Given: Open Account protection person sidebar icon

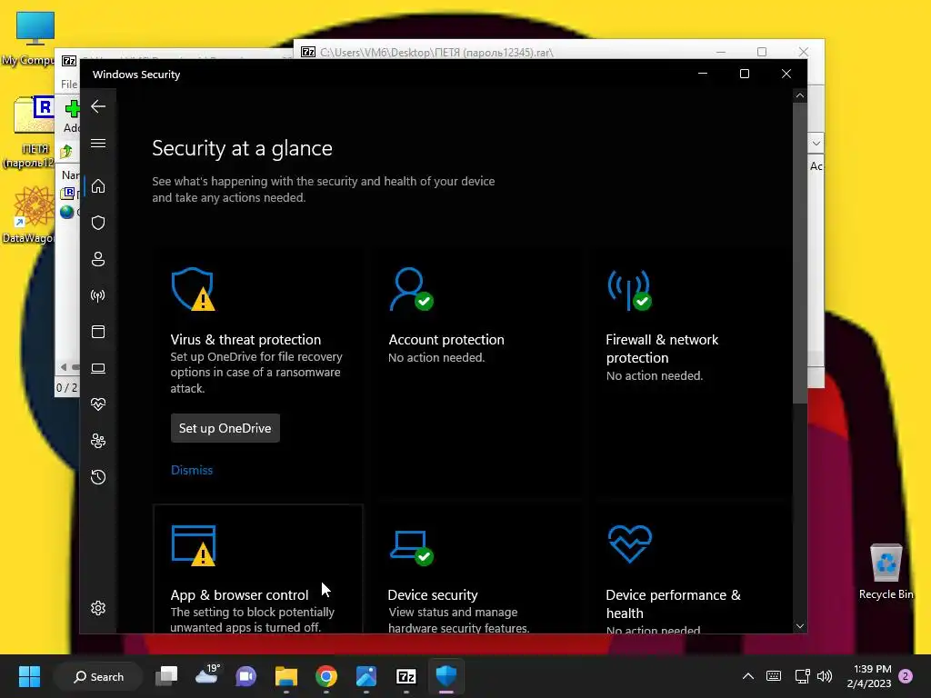Looking at the screenshot, I should [98, 259].
